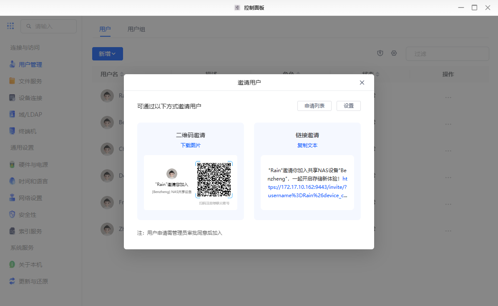The image size is (498, 306).
Task: Click the gear settings icon in toolbar
Action: pyautogui.click(x=394, y=53)
